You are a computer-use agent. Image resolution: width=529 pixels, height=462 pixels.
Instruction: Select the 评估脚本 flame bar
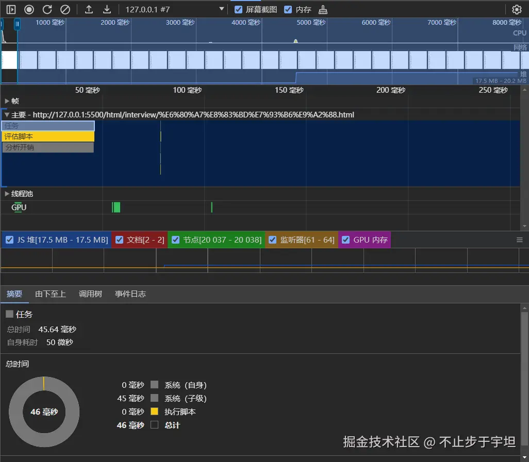click(48, 136)
